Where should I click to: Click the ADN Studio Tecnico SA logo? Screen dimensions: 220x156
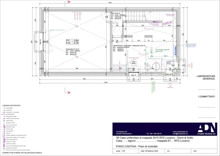206,129
